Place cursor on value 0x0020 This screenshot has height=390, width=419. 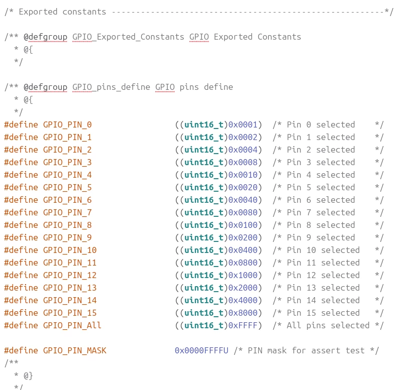[x=243, y=187]
